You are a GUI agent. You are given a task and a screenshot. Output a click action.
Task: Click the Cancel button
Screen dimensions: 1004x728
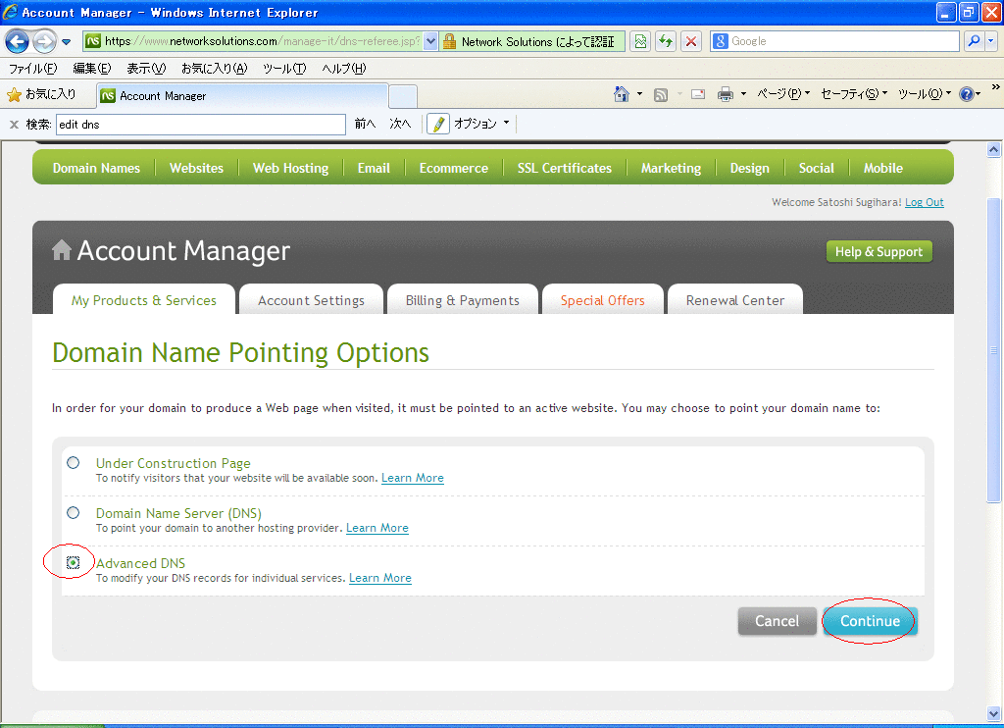coord(777,621)
